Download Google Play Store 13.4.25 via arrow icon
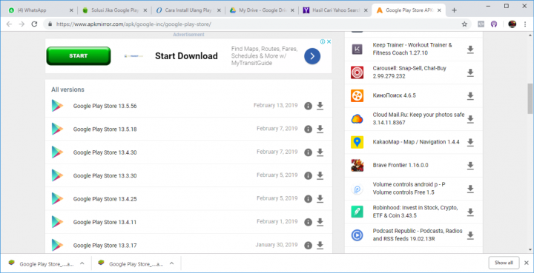Image resolution: width=534 pixels, height=273 pixels. pyautogui.click(x=320, y=198)
